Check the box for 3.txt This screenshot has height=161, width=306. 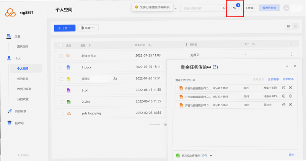[x=61, y=91]
